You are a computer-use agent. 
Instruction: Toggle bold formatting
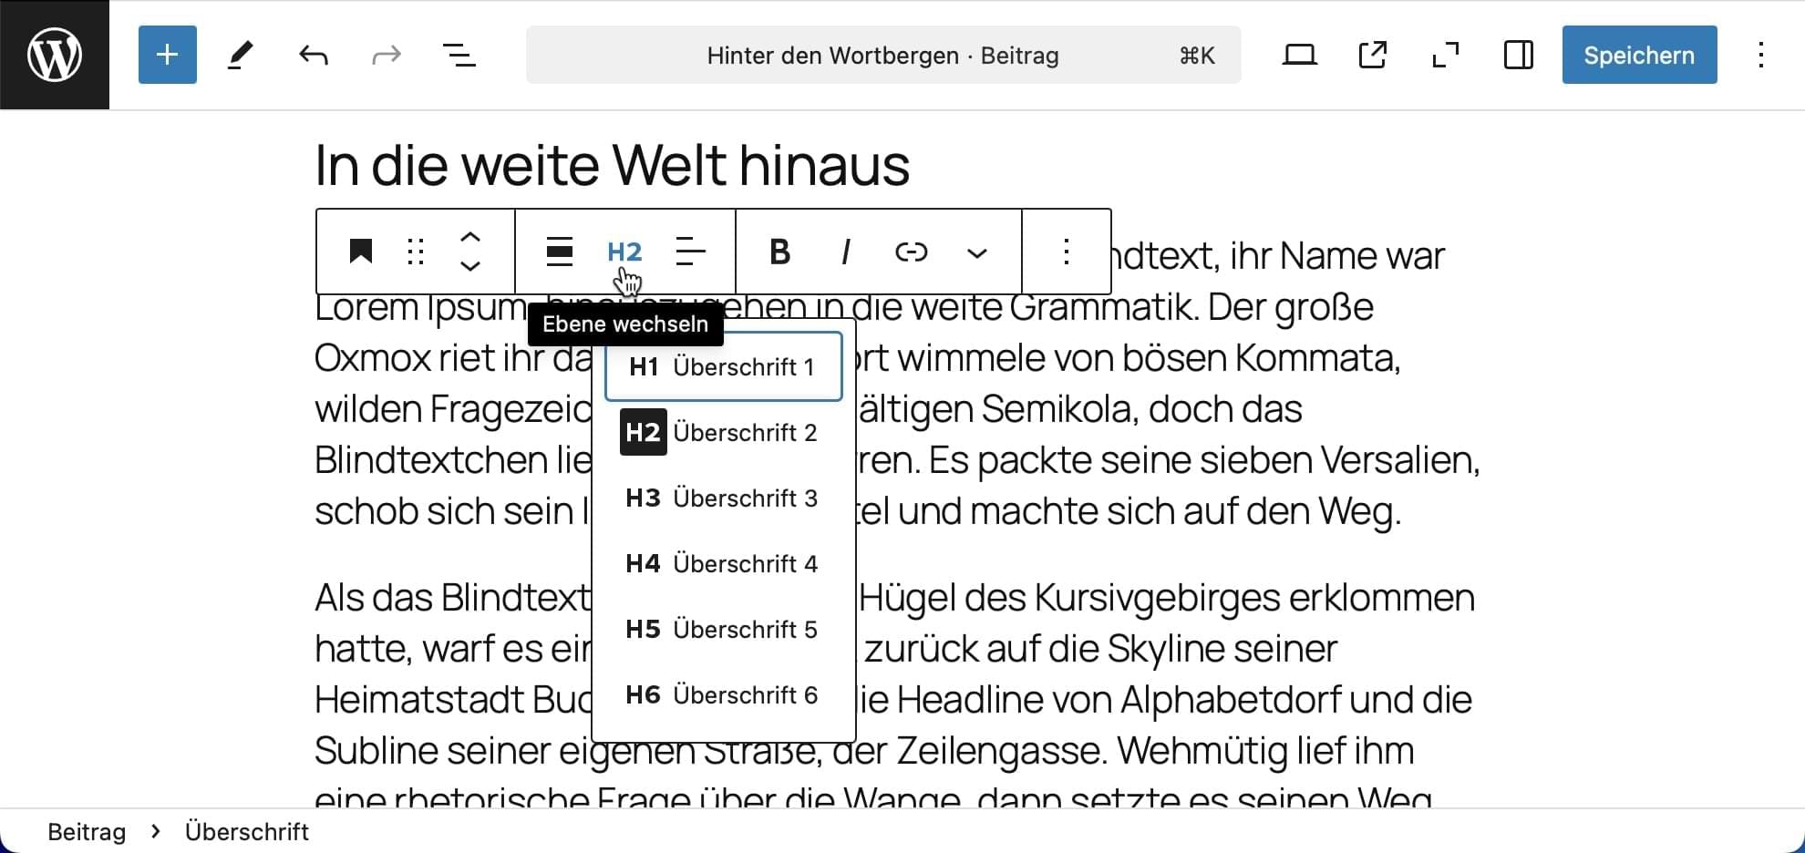(779, 252)
